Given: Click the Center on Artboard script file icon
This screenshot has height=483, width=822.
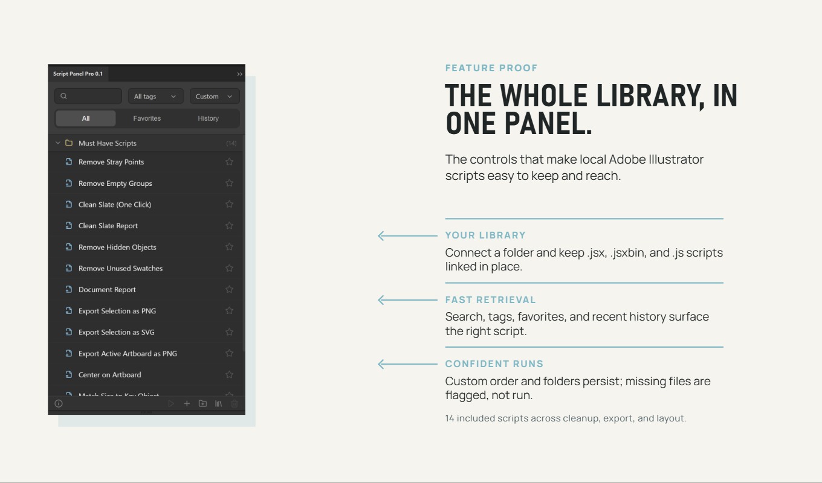Looking at the screenshot, I should 69,374.
